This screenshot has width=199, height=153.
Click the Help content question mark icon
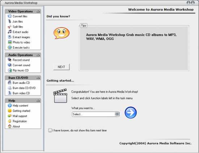click(x=10, y=105)
